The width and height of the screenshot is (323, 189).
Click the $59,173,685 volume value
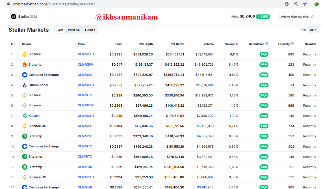point(205,55)
